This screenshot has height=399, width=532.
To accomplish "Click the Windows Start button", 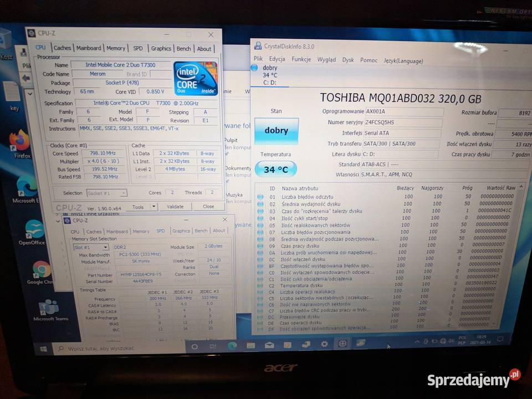I will [43, 349].
